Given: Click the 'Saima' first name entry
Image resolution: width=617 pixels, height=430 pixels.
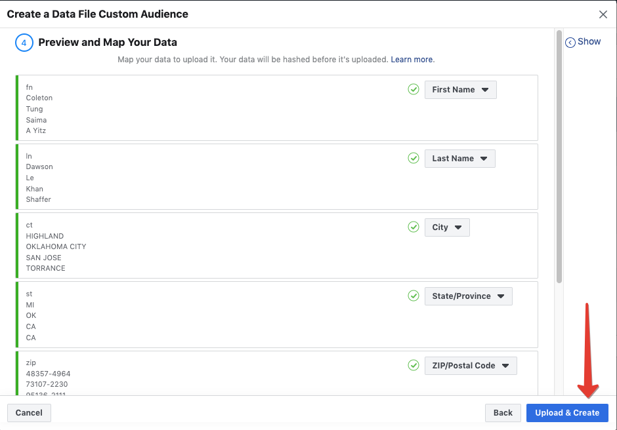Looking at the screenshot, I should (36, 120).
